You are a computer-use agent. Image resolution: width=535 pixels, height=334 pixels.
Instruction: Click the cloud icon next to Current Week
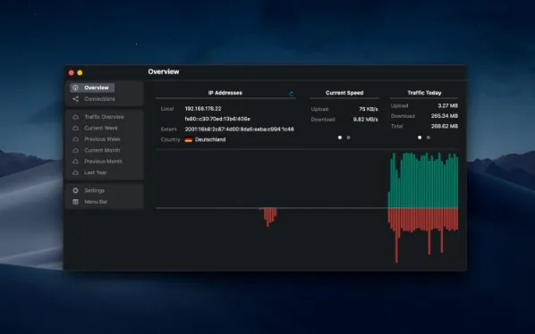pyautogui.click(x=76, y=129)
